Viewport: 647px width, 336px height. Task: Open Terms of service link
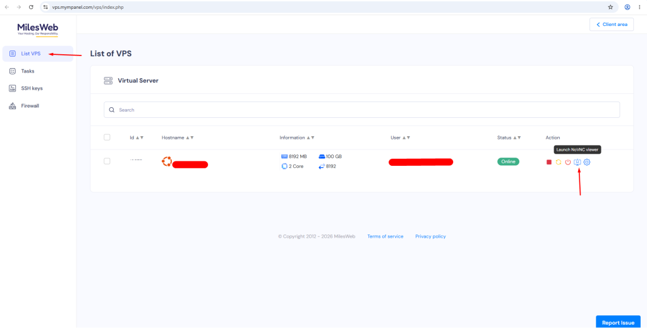(385, 236)
